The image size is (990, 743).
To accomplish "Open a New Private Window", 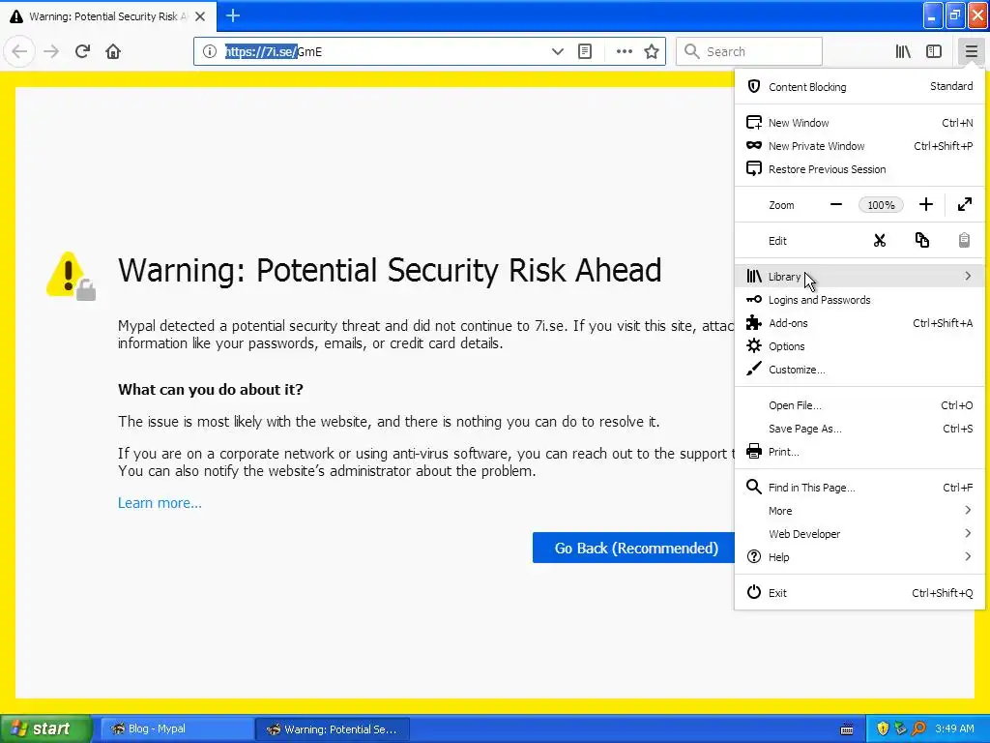I will [859, 146].
